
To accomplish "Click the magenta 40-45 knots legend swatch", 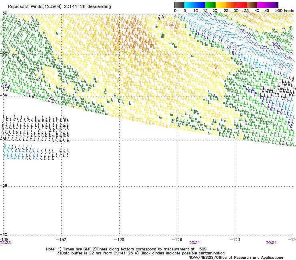I will 262,5.
